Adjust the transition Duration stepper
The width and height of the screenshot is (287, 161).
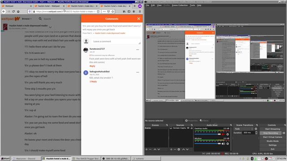pyautogui.click(x=256, y=133)
